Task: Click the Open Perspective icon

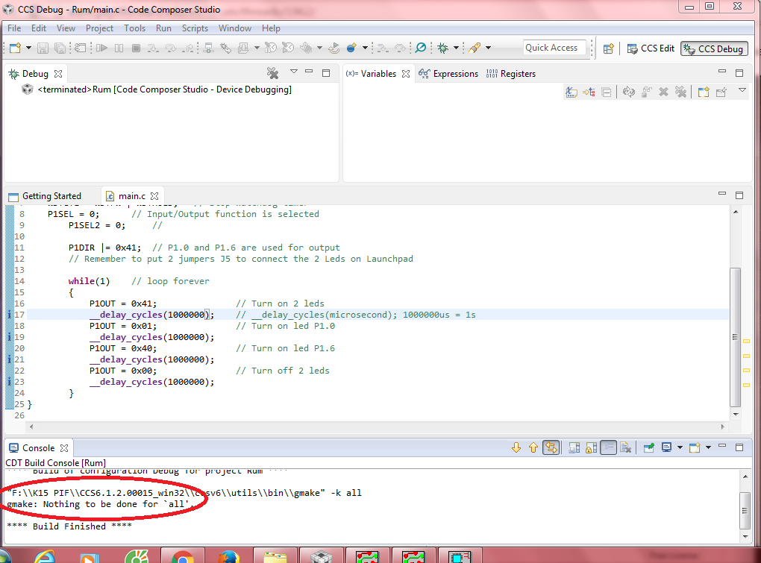Action: [x=609, y=48]
